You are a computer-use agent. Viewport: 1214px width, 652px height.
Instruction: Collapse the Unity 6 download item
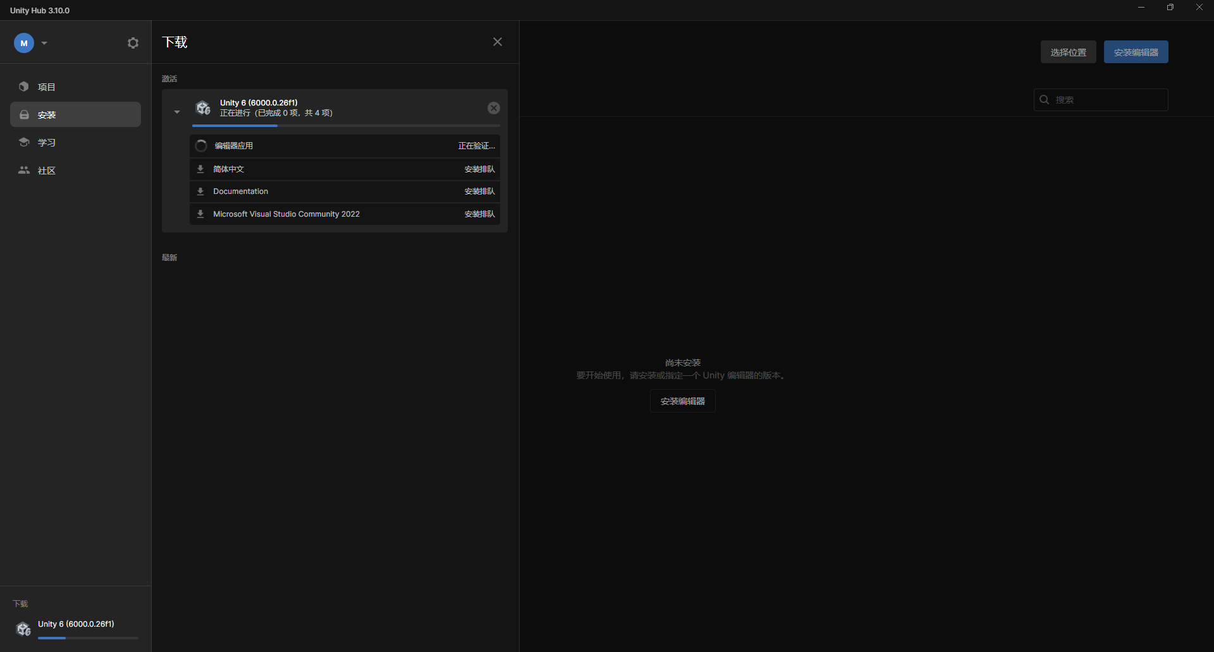[x=177, y=112]
